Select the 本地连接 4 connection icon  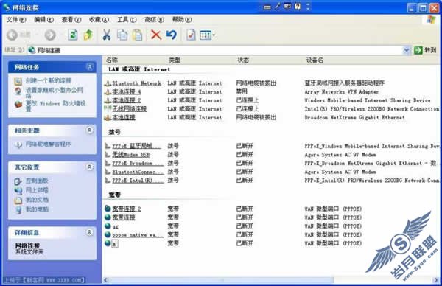tap(108, 91)
